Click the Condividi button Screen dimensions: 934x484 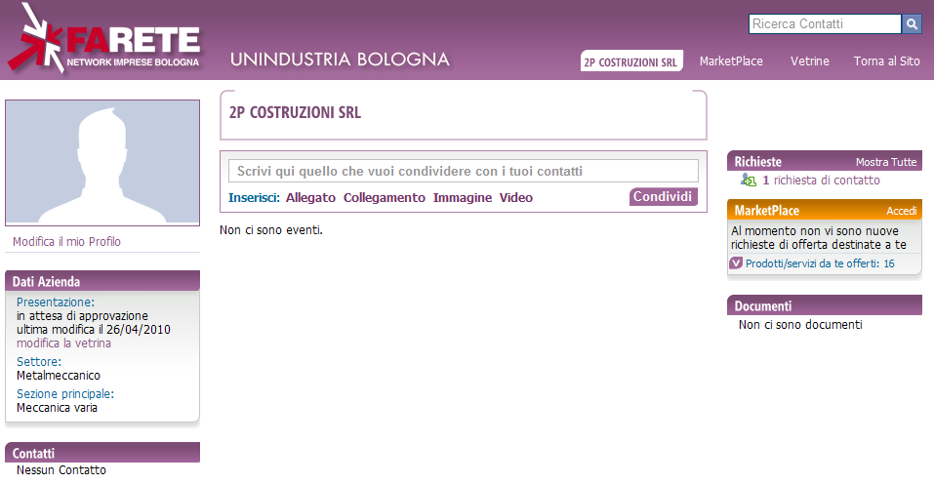tap(663, 196)
